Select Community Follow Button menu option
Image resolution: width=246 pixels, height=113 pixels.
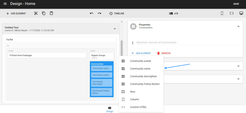click(145, 84)
